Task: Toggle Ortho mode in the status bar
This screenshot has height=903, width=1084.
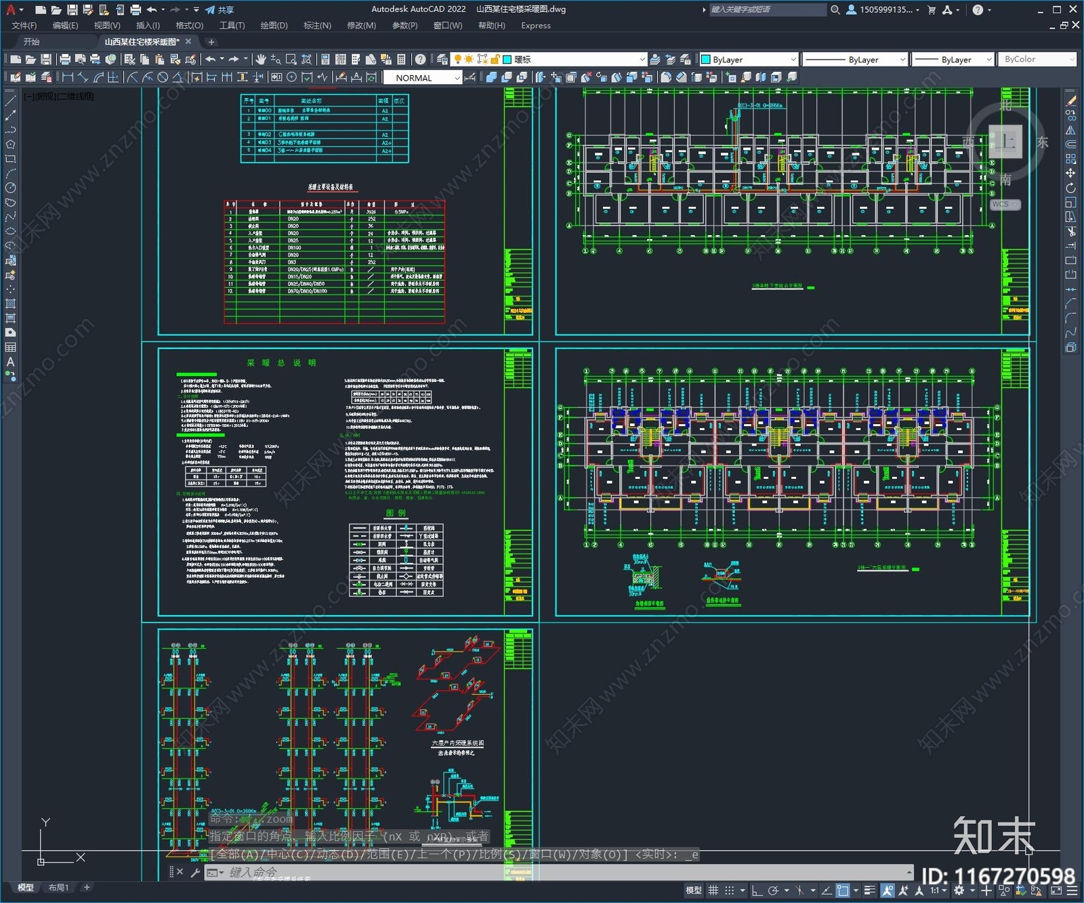Action: coord(757,890)
